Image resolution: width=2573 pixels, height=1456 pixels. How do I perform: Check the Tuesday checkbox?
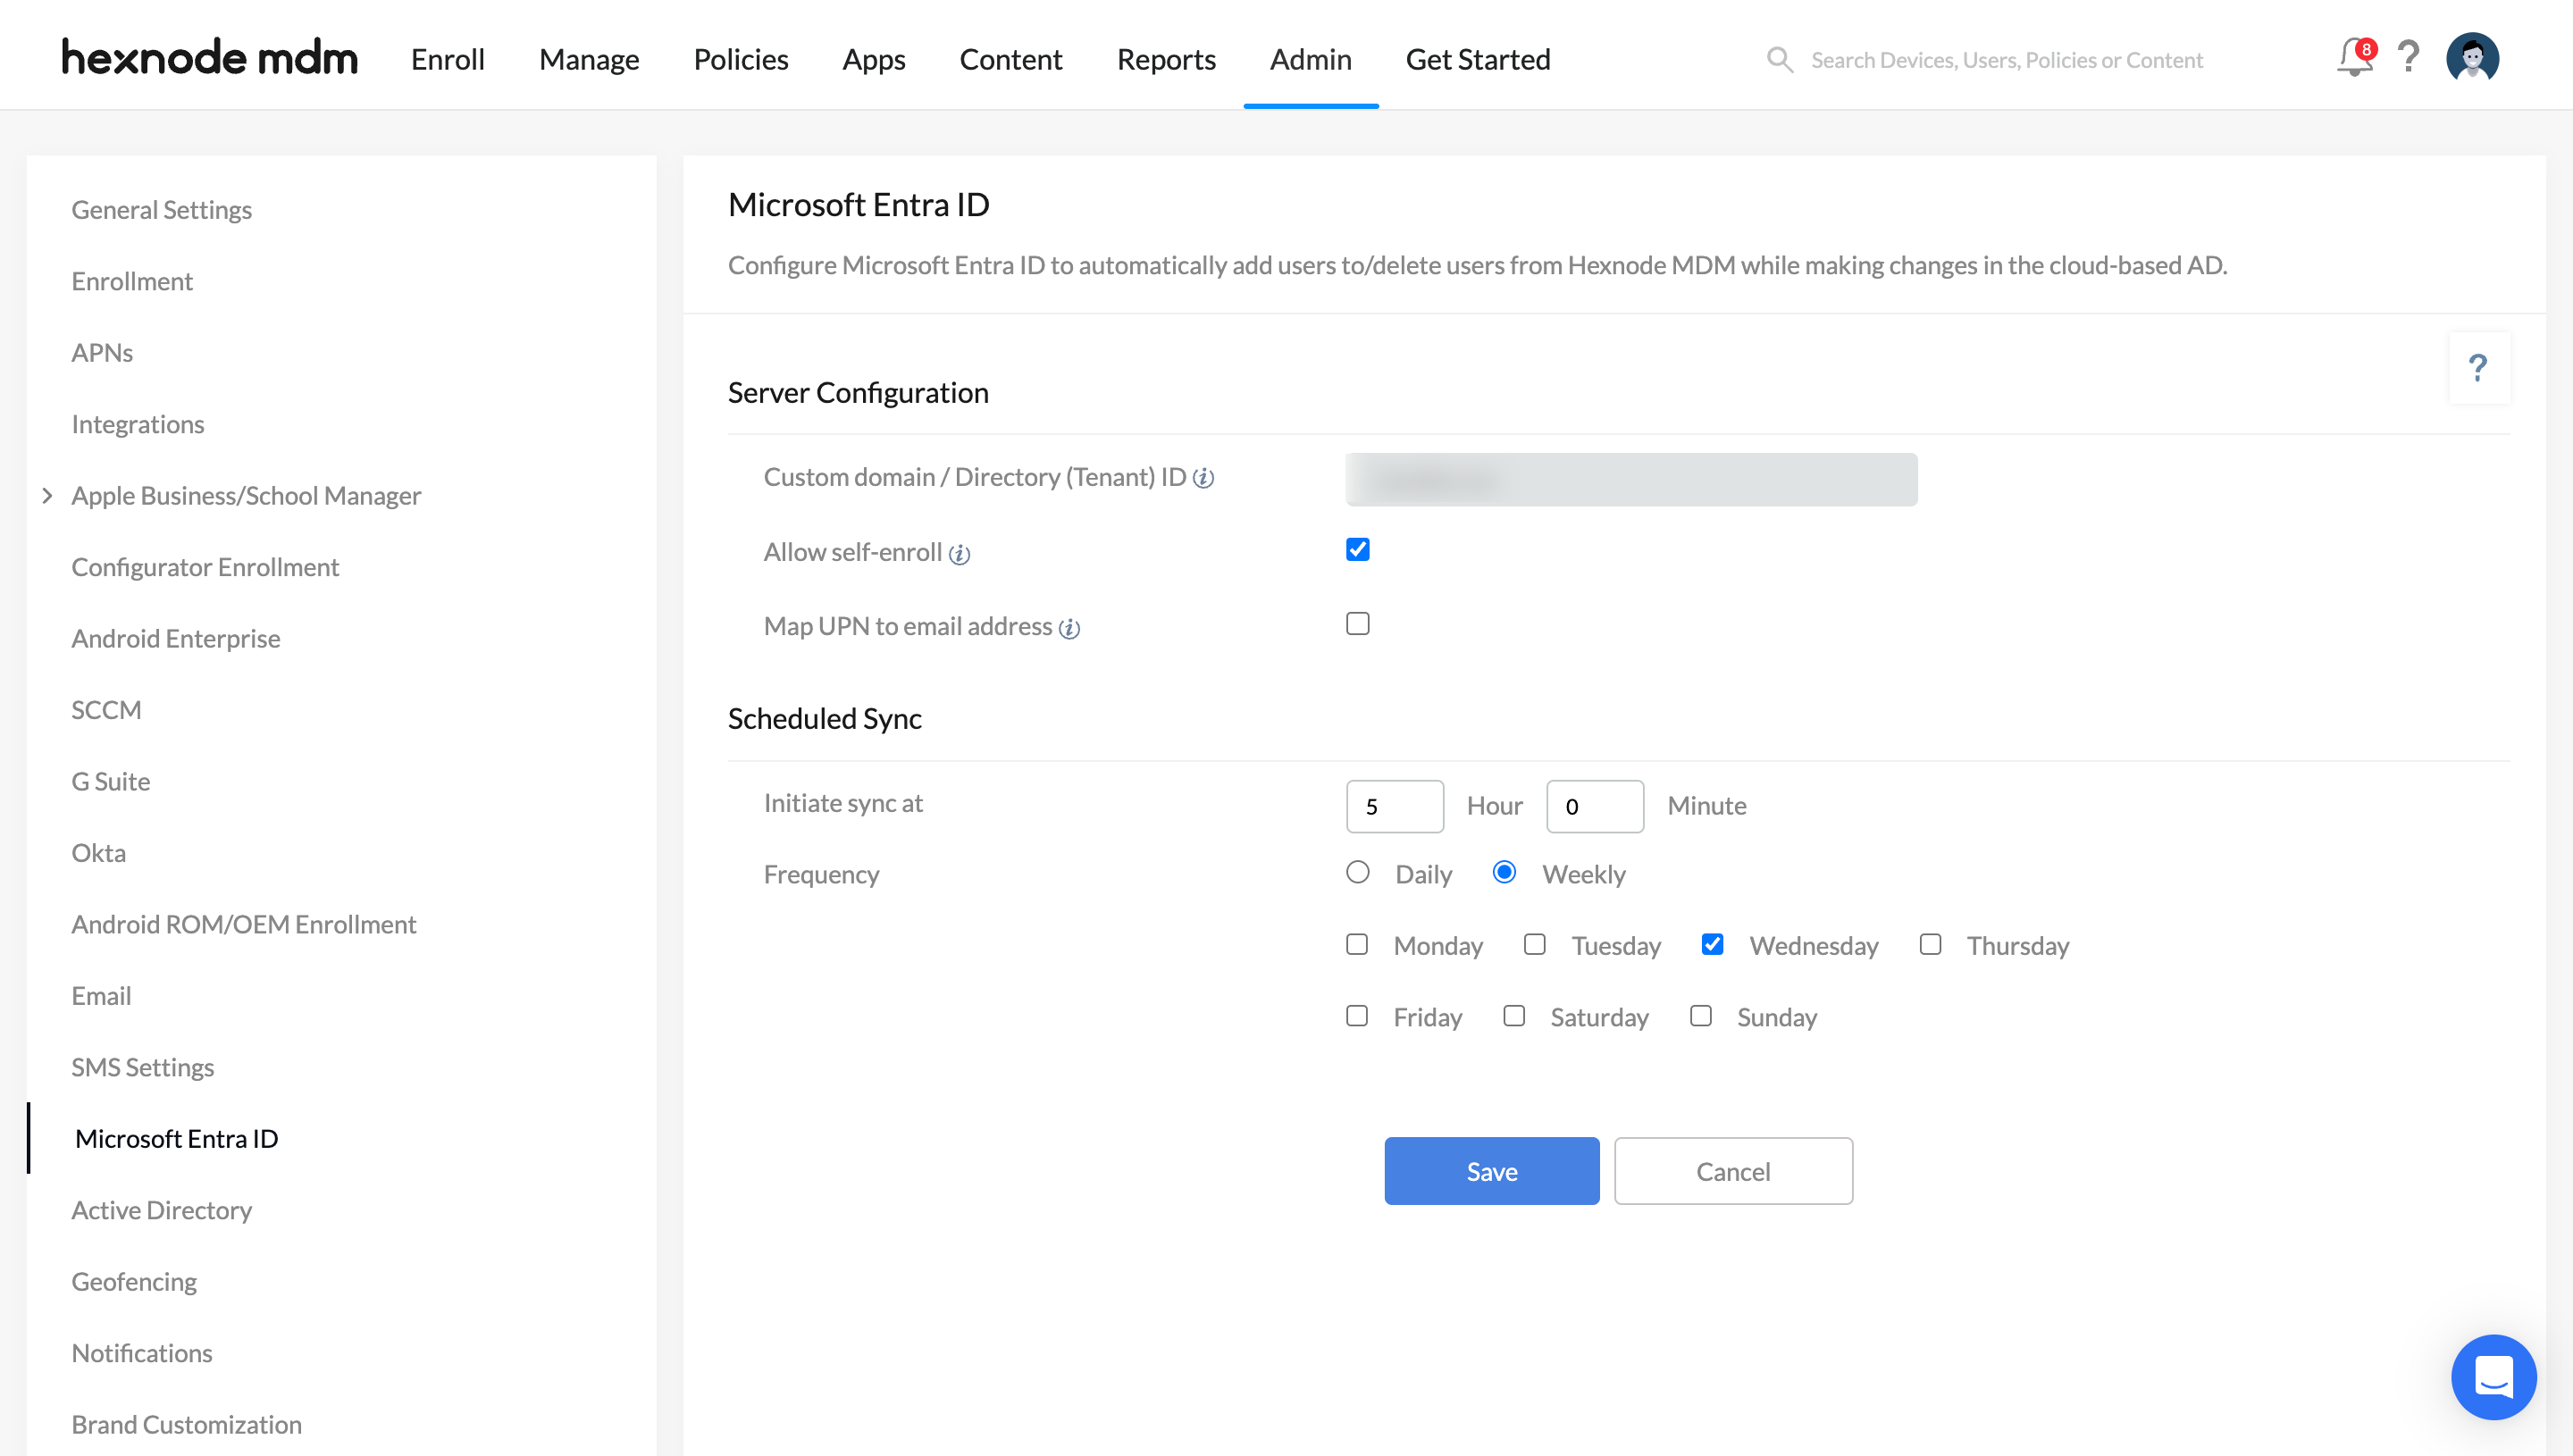click(1534, 944)
